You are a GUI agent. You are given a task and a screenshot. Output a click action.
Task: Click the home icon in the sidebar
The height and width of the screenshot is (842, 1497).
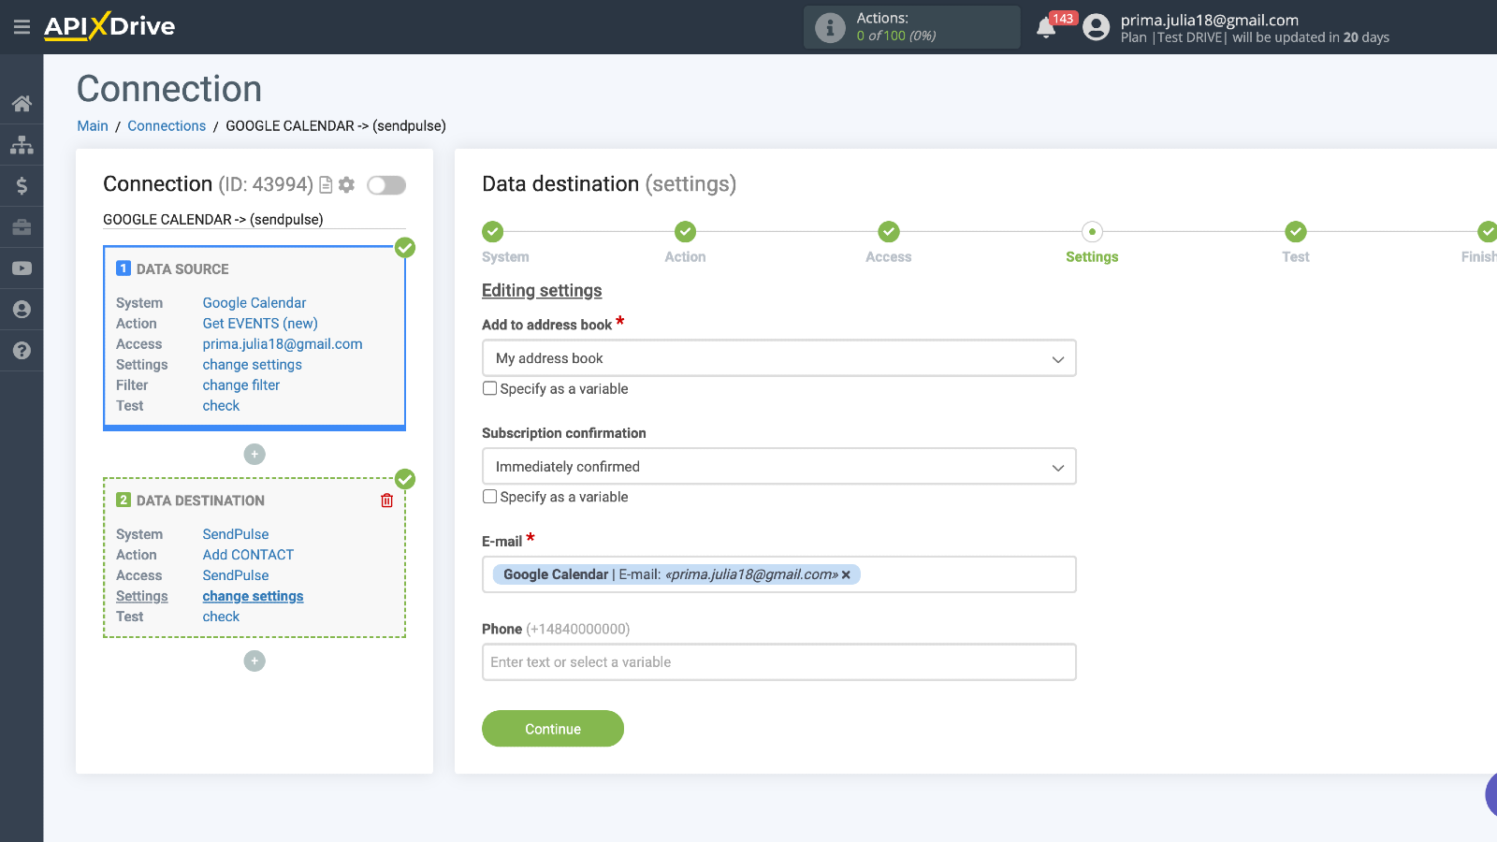point(22,104)
